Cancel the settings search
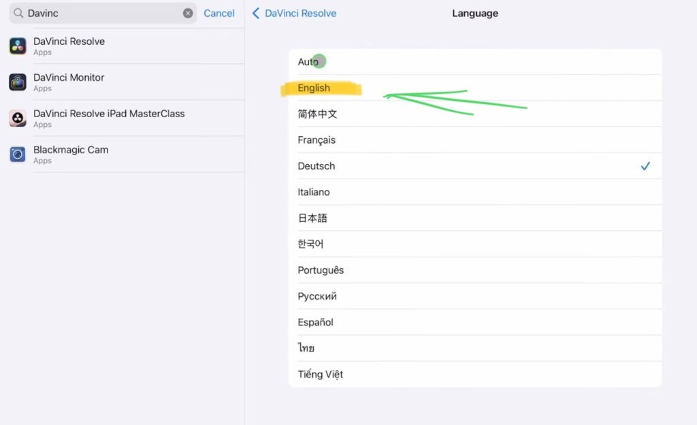Viewport: 697px width, 425px height. (x=219, y=14)
